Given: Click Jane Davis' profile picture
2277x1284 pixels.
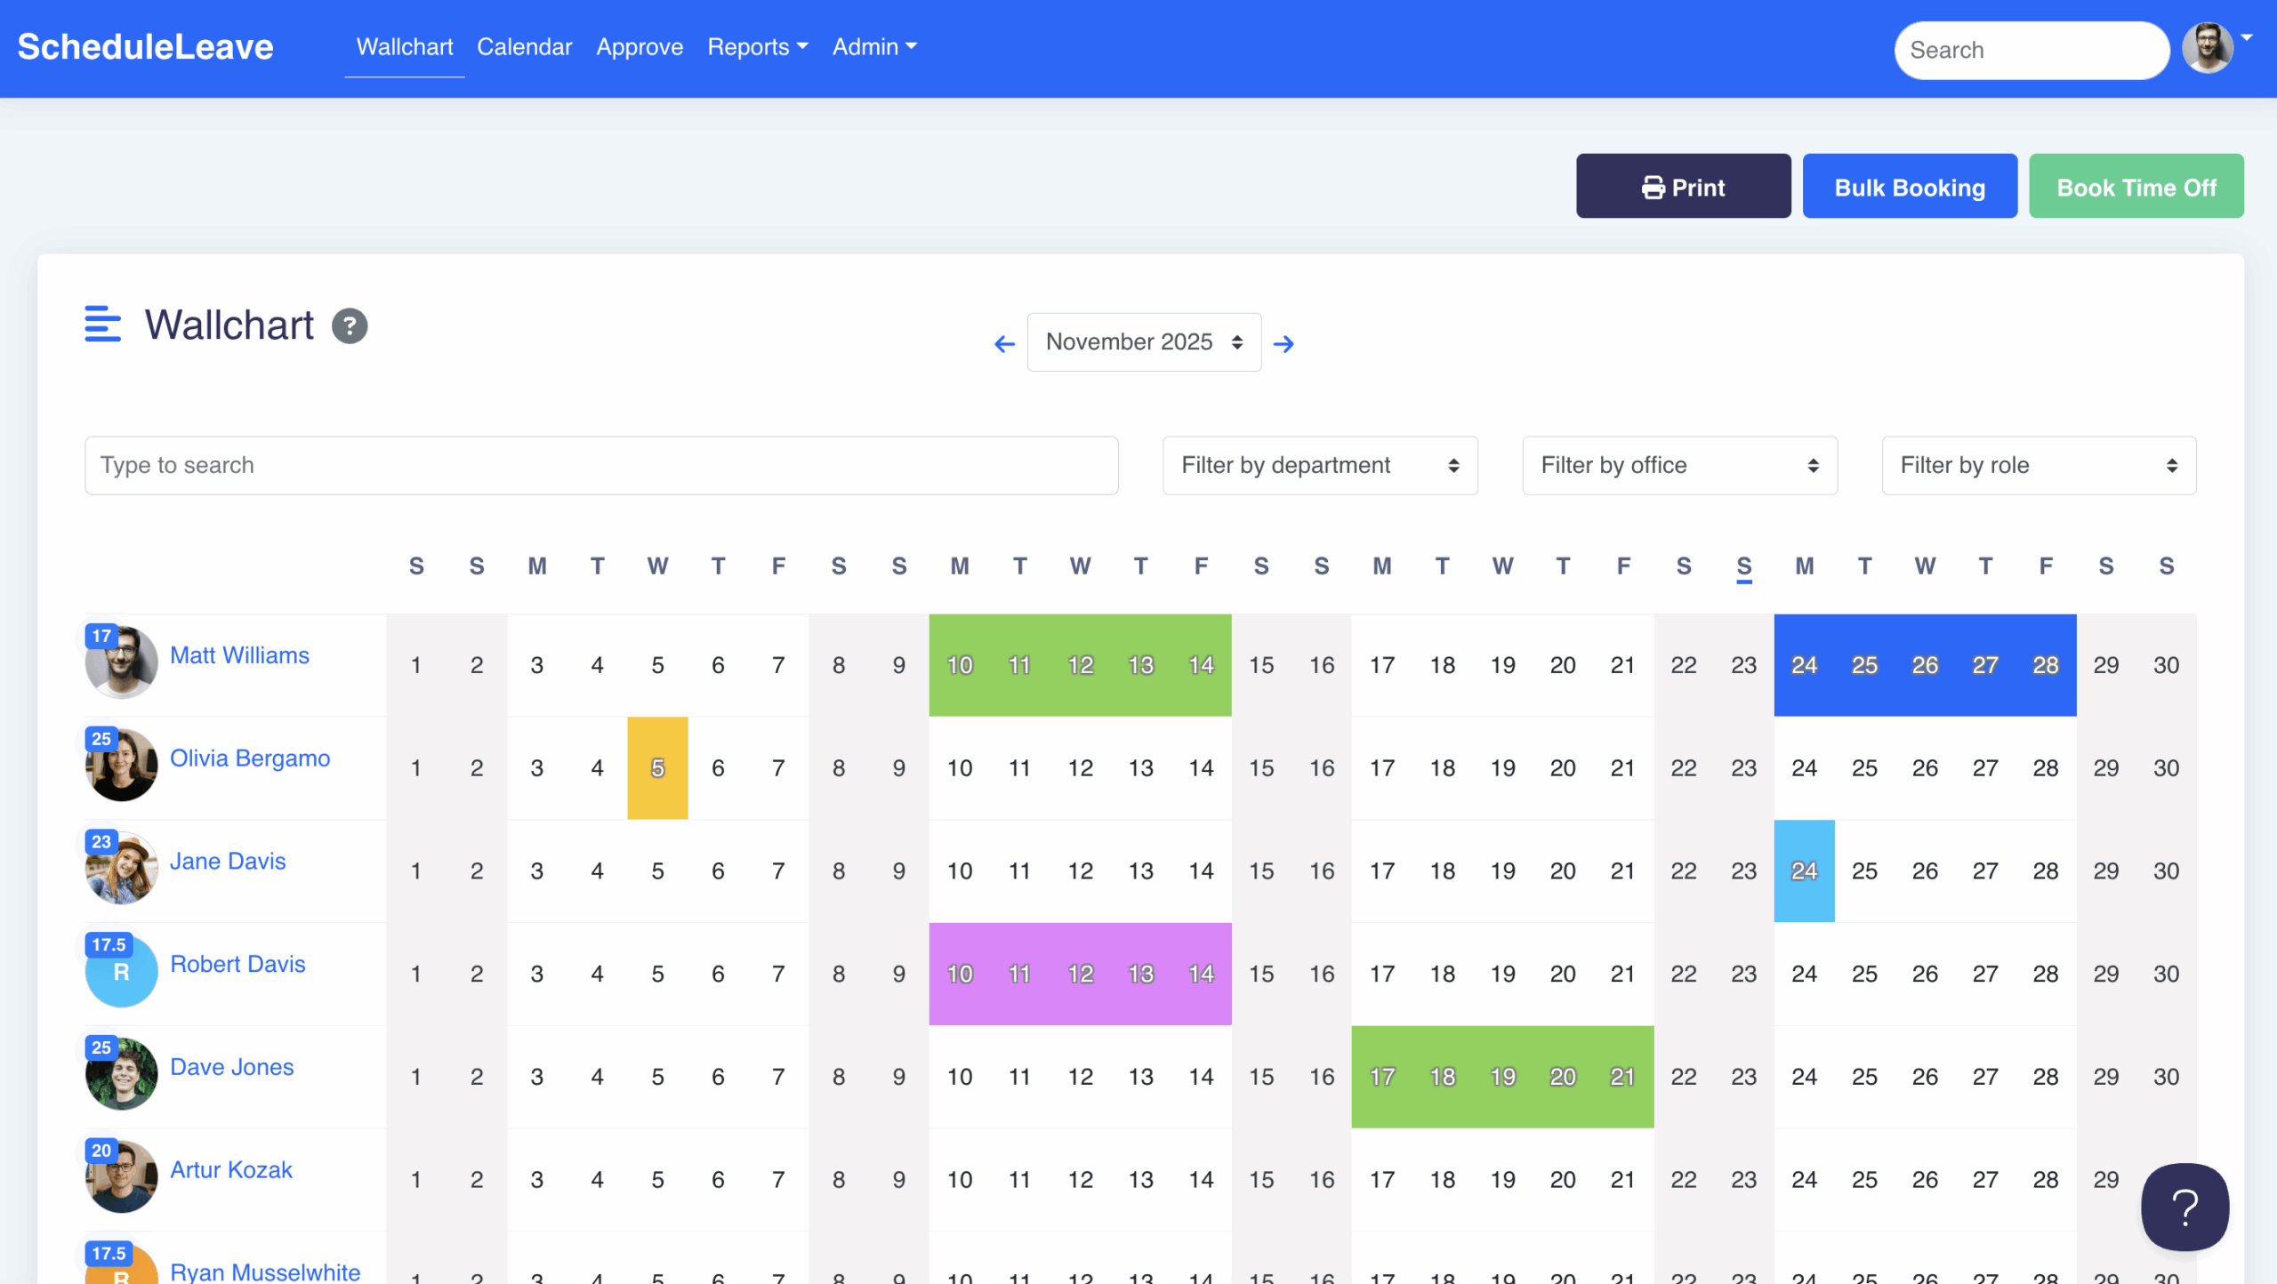Looking at the screenshot, I should click(x=122, y=869).
